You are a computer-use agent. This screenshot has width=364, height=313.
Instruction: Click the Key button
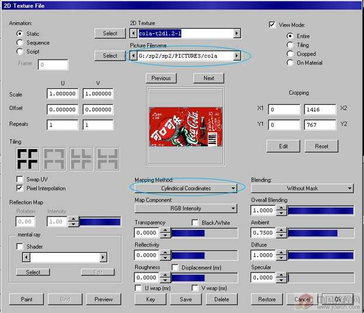150,300
